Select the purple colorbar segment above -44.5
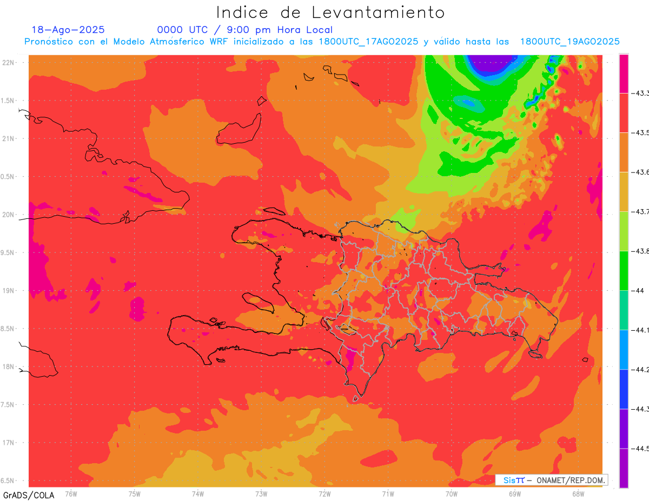 coord(624,429)
